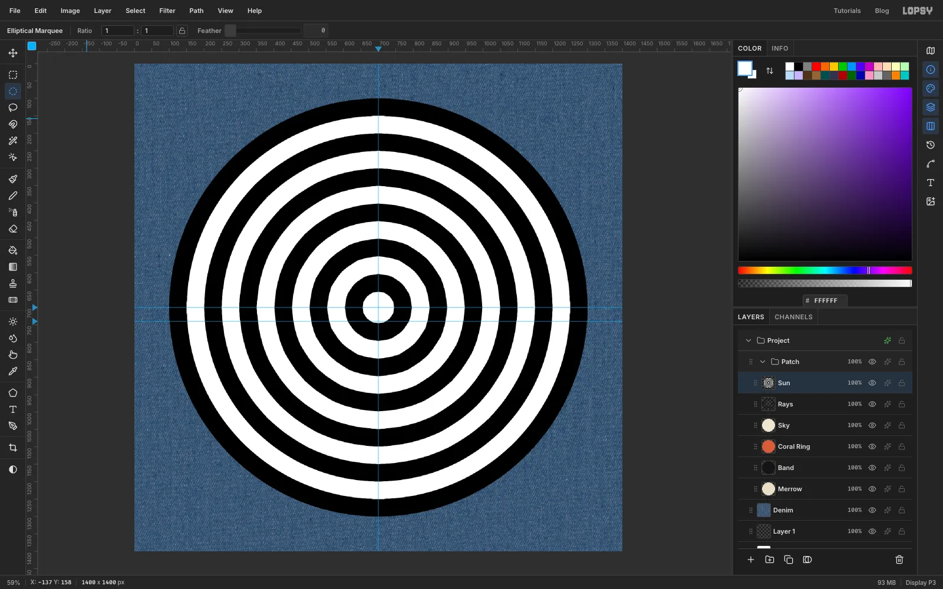943x589 pixels.
Task: Toggle lock on Merrow layer
Action: point(902,489)
